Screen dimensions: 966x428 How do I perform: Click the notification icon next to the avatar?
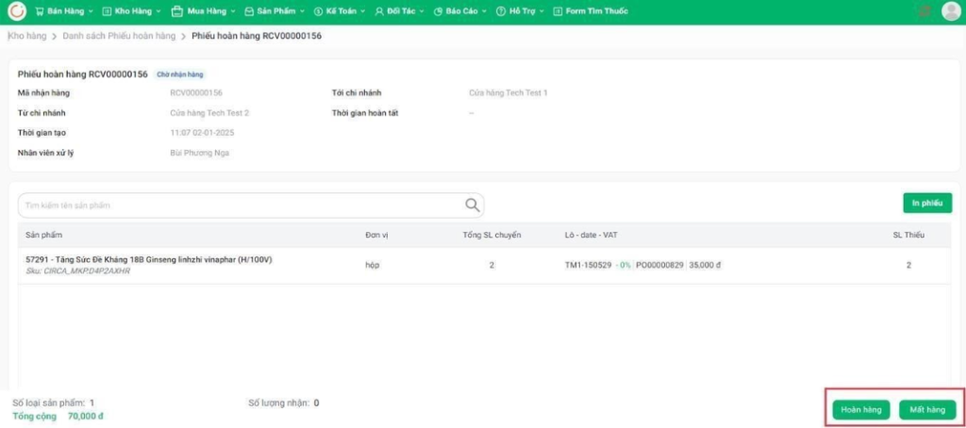pos(924,11)
